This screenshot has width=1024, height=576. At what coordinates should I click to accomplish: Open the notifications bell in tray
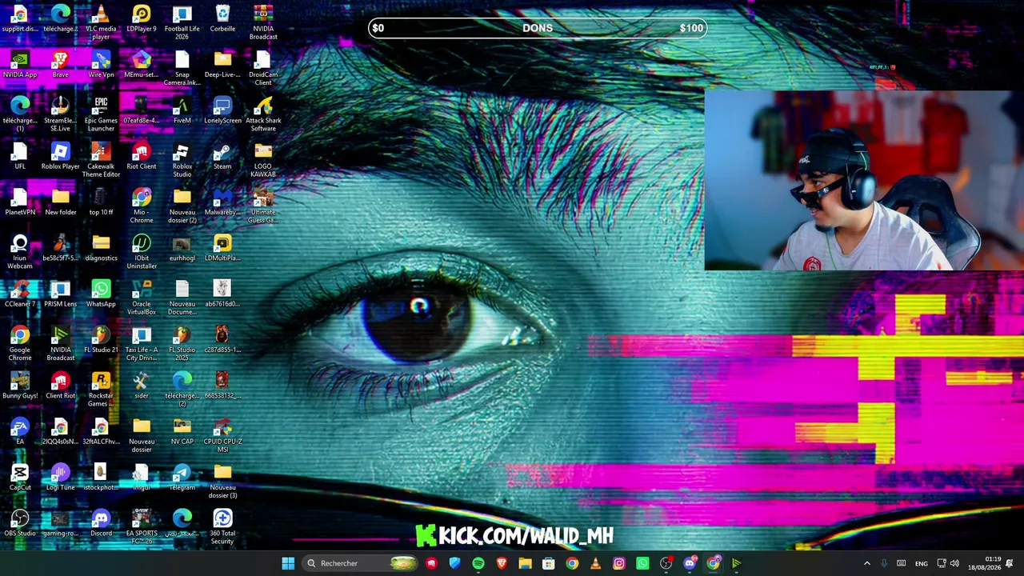1010,563
